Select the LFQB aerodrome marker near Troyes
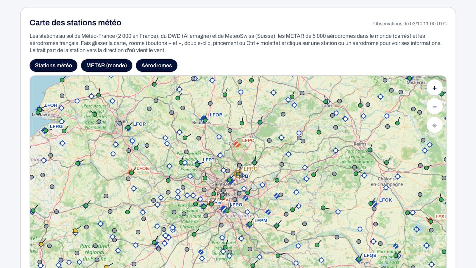Screen dimensions: 476x268 359,259
